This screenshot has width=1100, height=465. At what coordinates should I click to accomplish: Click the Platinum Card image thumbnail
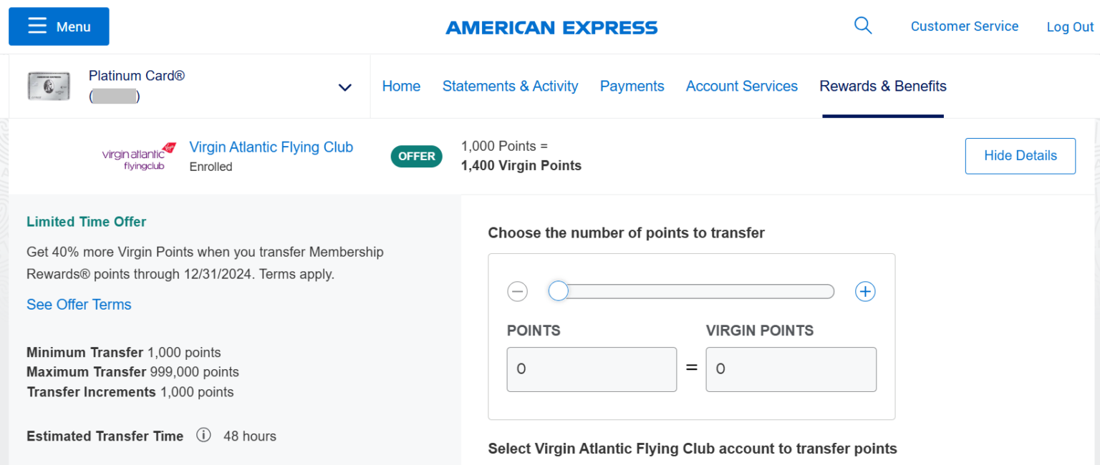pyautogui.click(x=49, y=87)
